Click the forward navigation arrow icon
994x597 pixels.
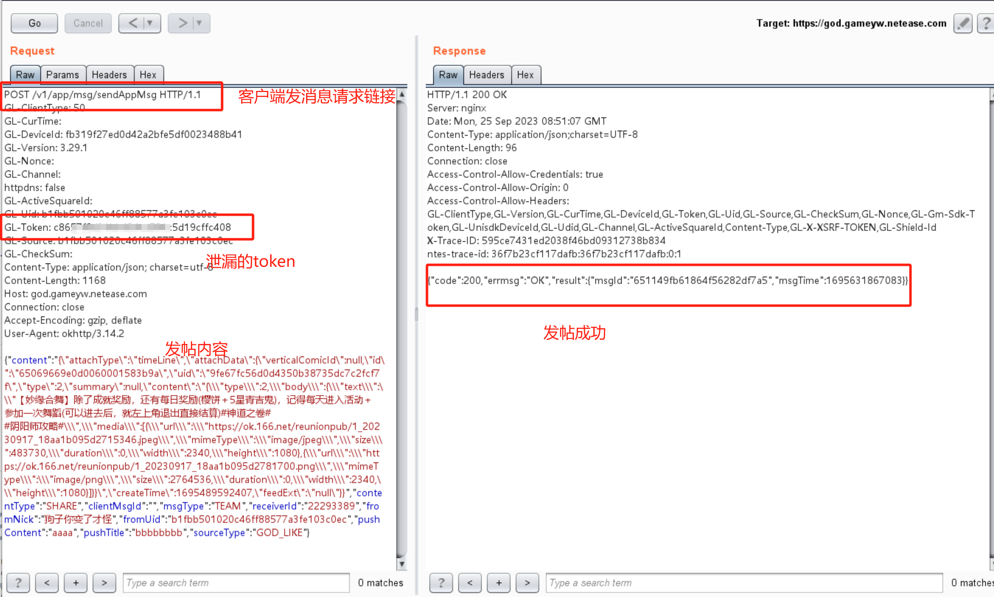(x=182, y=23)
